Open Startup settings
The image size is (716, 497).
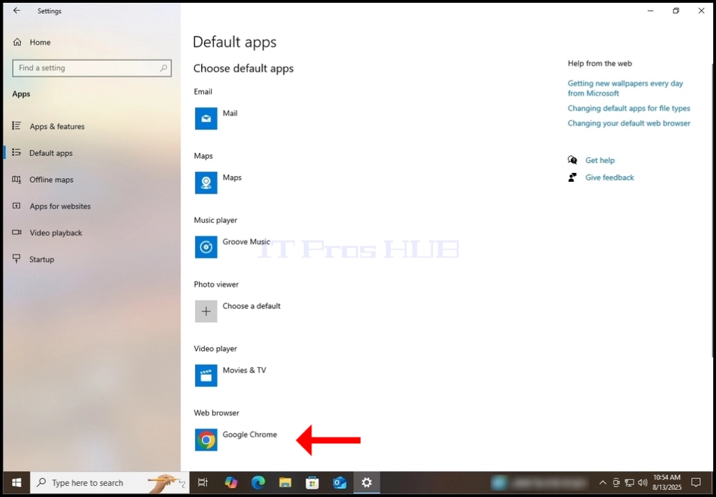pos(42,259)
